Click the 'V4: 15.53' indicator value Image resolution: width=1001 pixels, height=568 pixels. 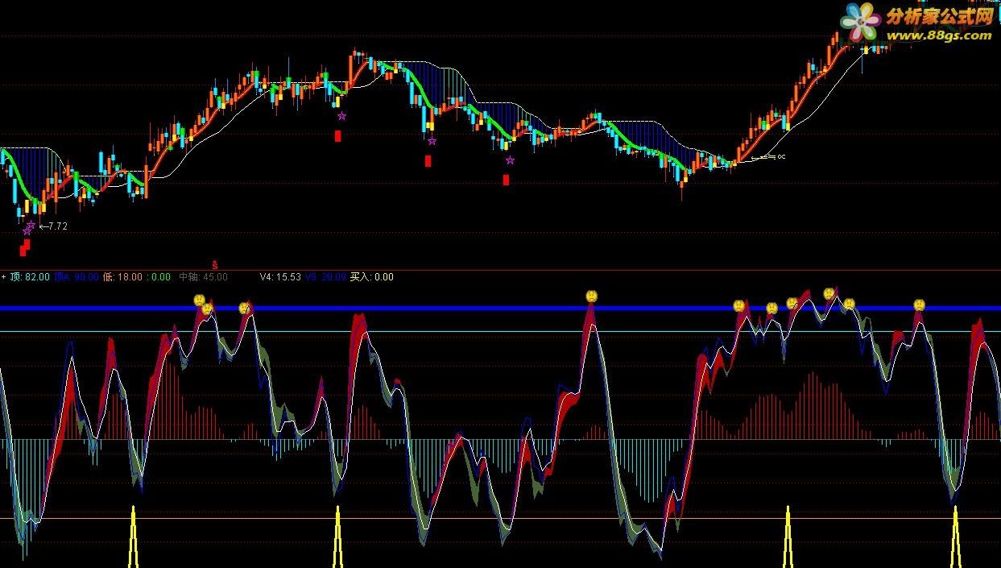280,277
